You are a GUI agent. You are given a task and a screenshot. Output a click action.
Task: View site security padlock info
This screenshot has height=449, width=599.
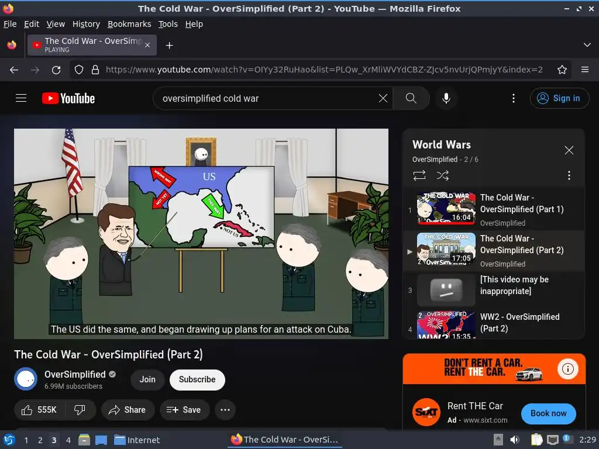[95, 70]
